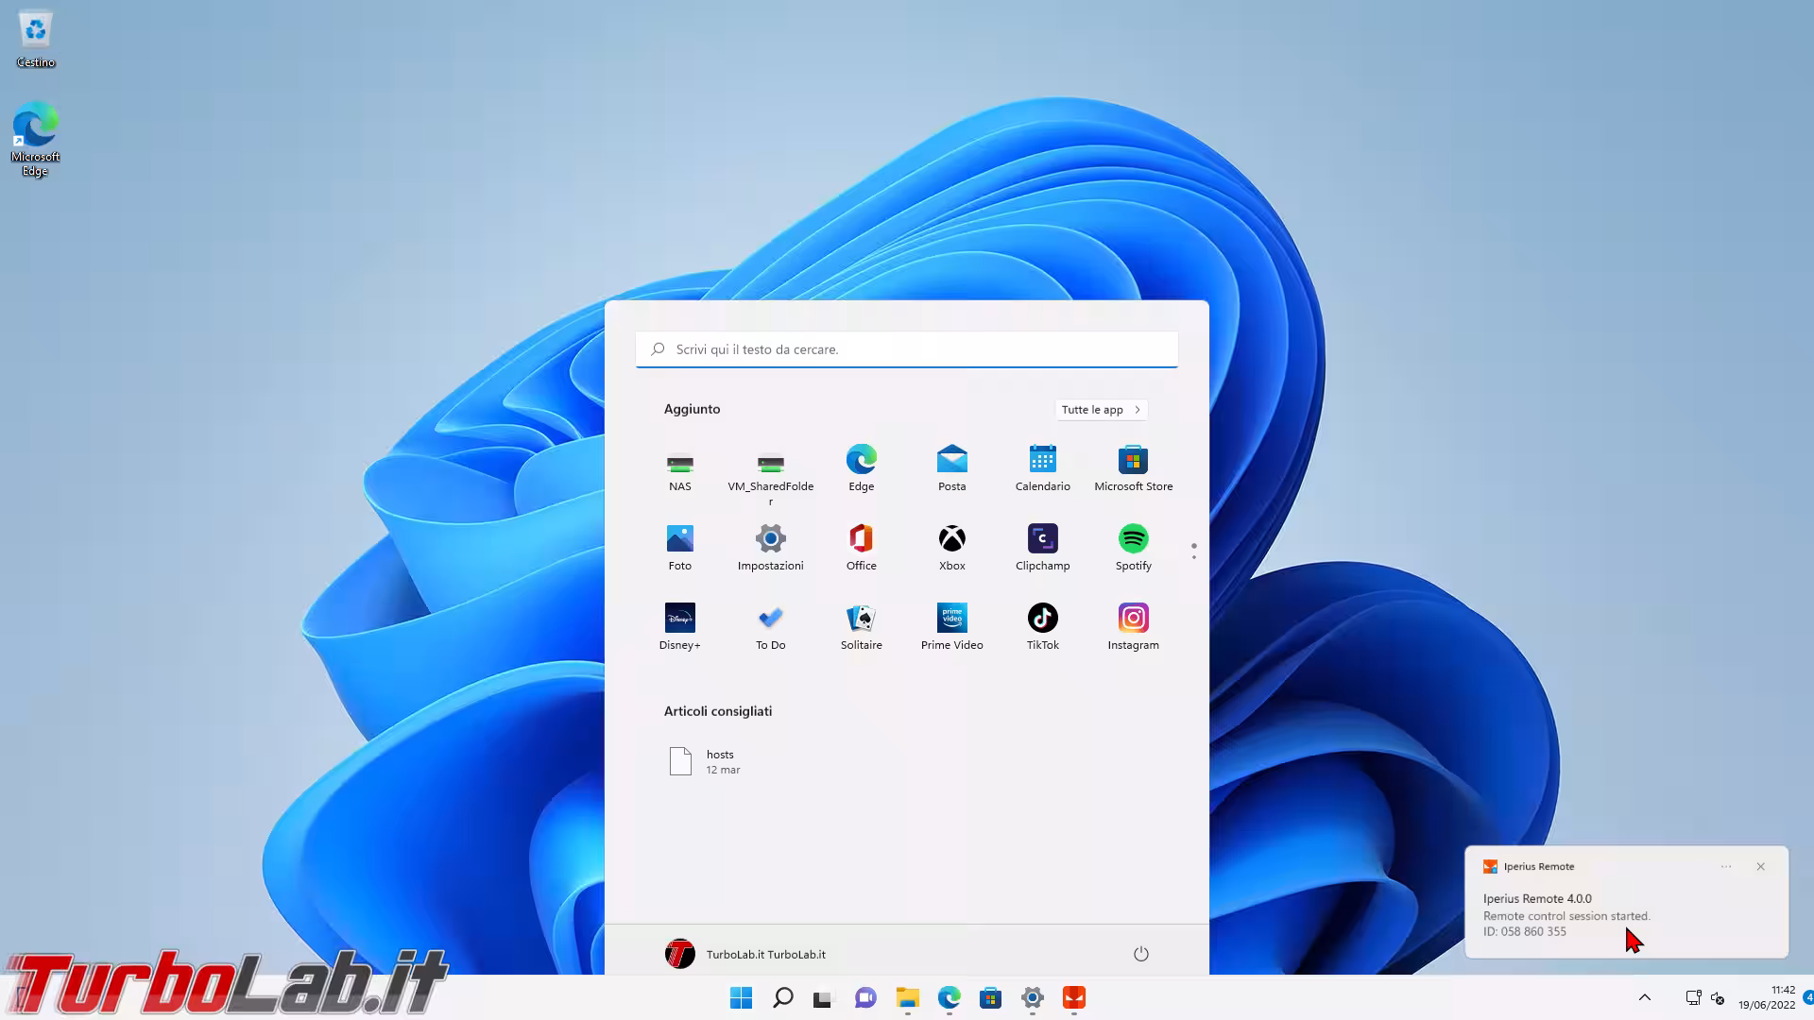Screen dimensions: 1814x1020
Task: Open Microsoft Store pinned app
Action: coord(1133,460)
